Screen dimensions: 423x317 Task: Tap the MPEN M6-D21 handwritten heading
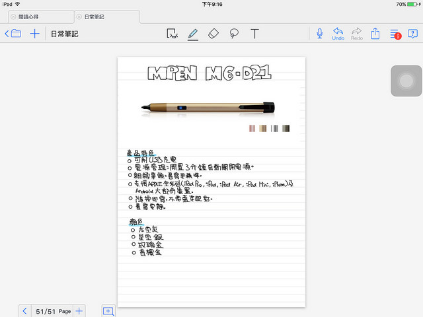[210, 73]
